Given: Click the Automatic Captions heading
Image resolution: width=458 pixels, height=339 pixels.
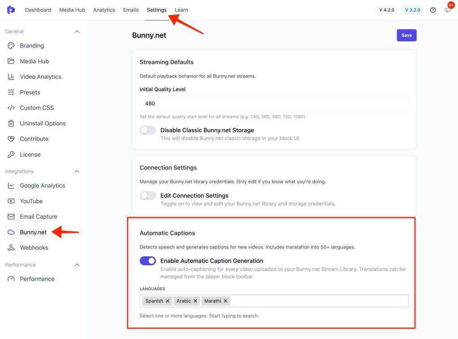Looking at the screenshot, I should click(167, 233).
